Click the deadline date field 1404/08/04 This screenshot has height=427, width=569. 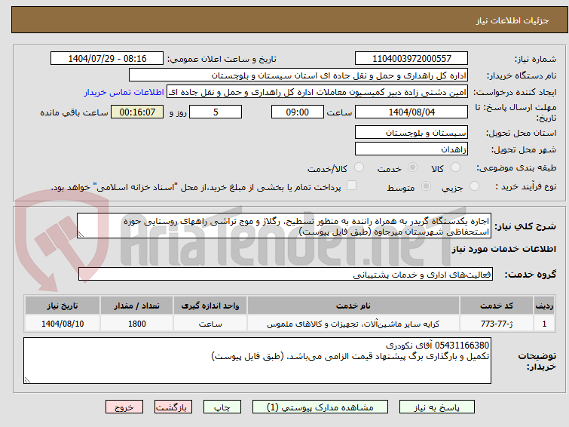411,112
